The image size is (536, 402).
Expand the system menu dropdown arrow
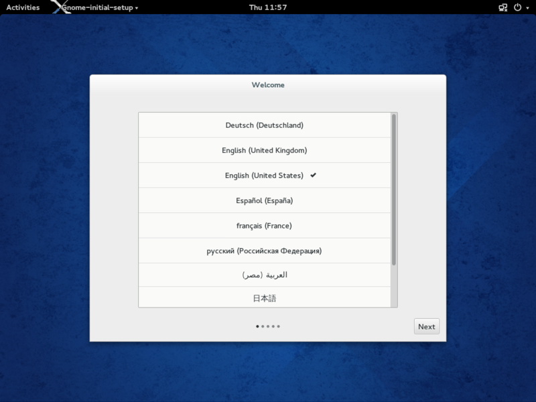point(527,8)
